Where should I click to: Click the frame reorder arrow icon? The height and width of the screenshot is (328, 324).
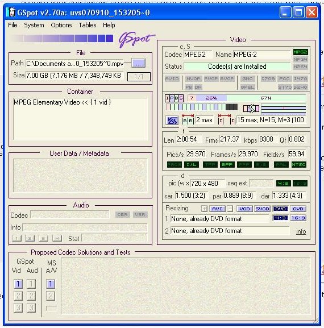(x=251, y=109)
